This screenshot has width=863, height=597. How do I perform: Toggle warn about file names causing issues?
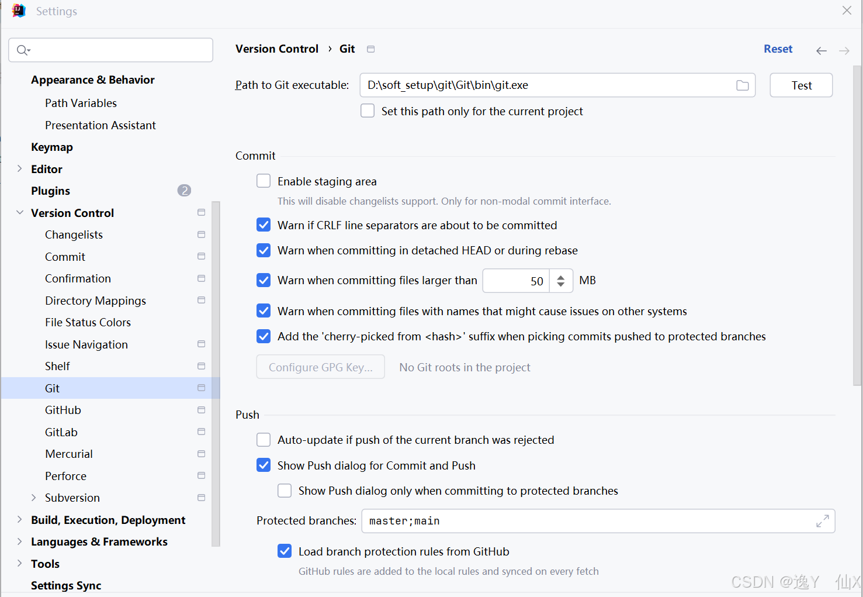click(264, 311)
